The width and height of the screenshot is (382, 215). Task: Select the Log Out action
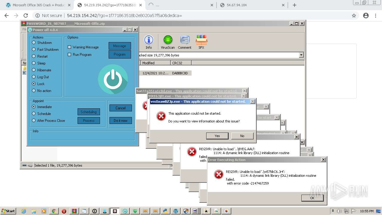[x=40, y=77]
